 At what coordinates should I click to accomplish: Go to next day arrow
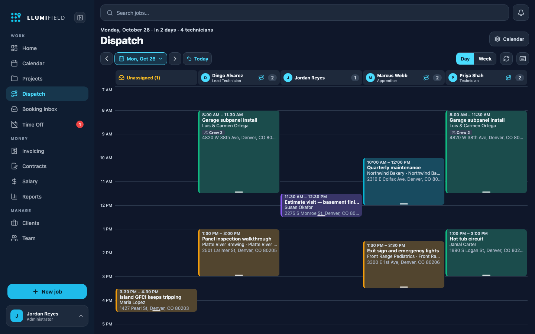coord(175,59)
